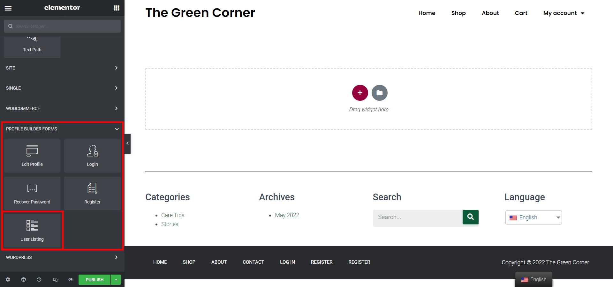Open the Cart header menu item
Screen dimensions: 613x287
click(521, 13)
